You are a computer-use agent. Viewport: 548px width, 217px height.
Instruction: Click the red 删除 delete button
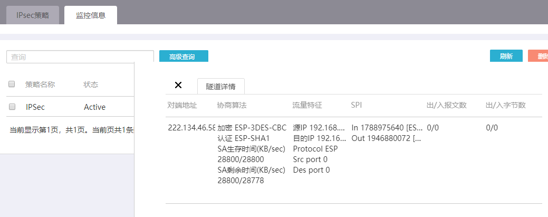[x=538, y=56]
